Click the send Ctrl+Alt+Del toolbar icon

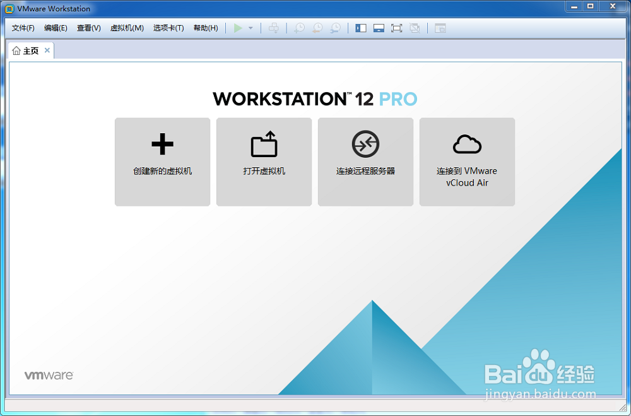pyautogui.click(x=274, y=28)
